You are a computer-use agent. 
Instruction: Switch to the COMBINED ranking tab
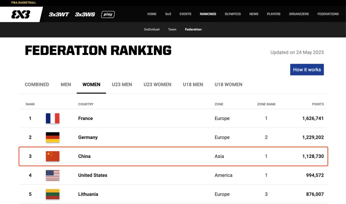point(37,84)
